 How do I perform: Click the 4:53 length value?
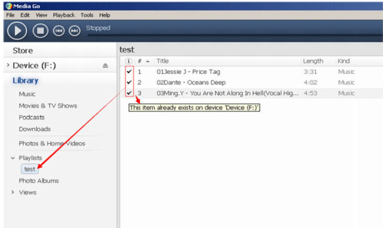point(310,93)
